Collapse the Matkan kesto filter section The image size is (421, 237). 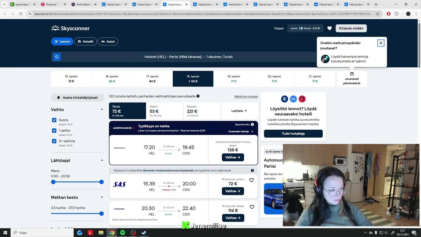coord(102,197)
